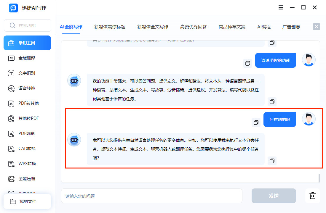Dismiss banner with the small close icon
Viewport: 326px width, 213px height.
pyautogui.click(x=316, y=27)
